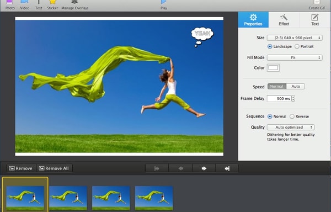Screen dimensions: 331x212
Task: Select Portrait orientation
Action: tap(304, 46)
